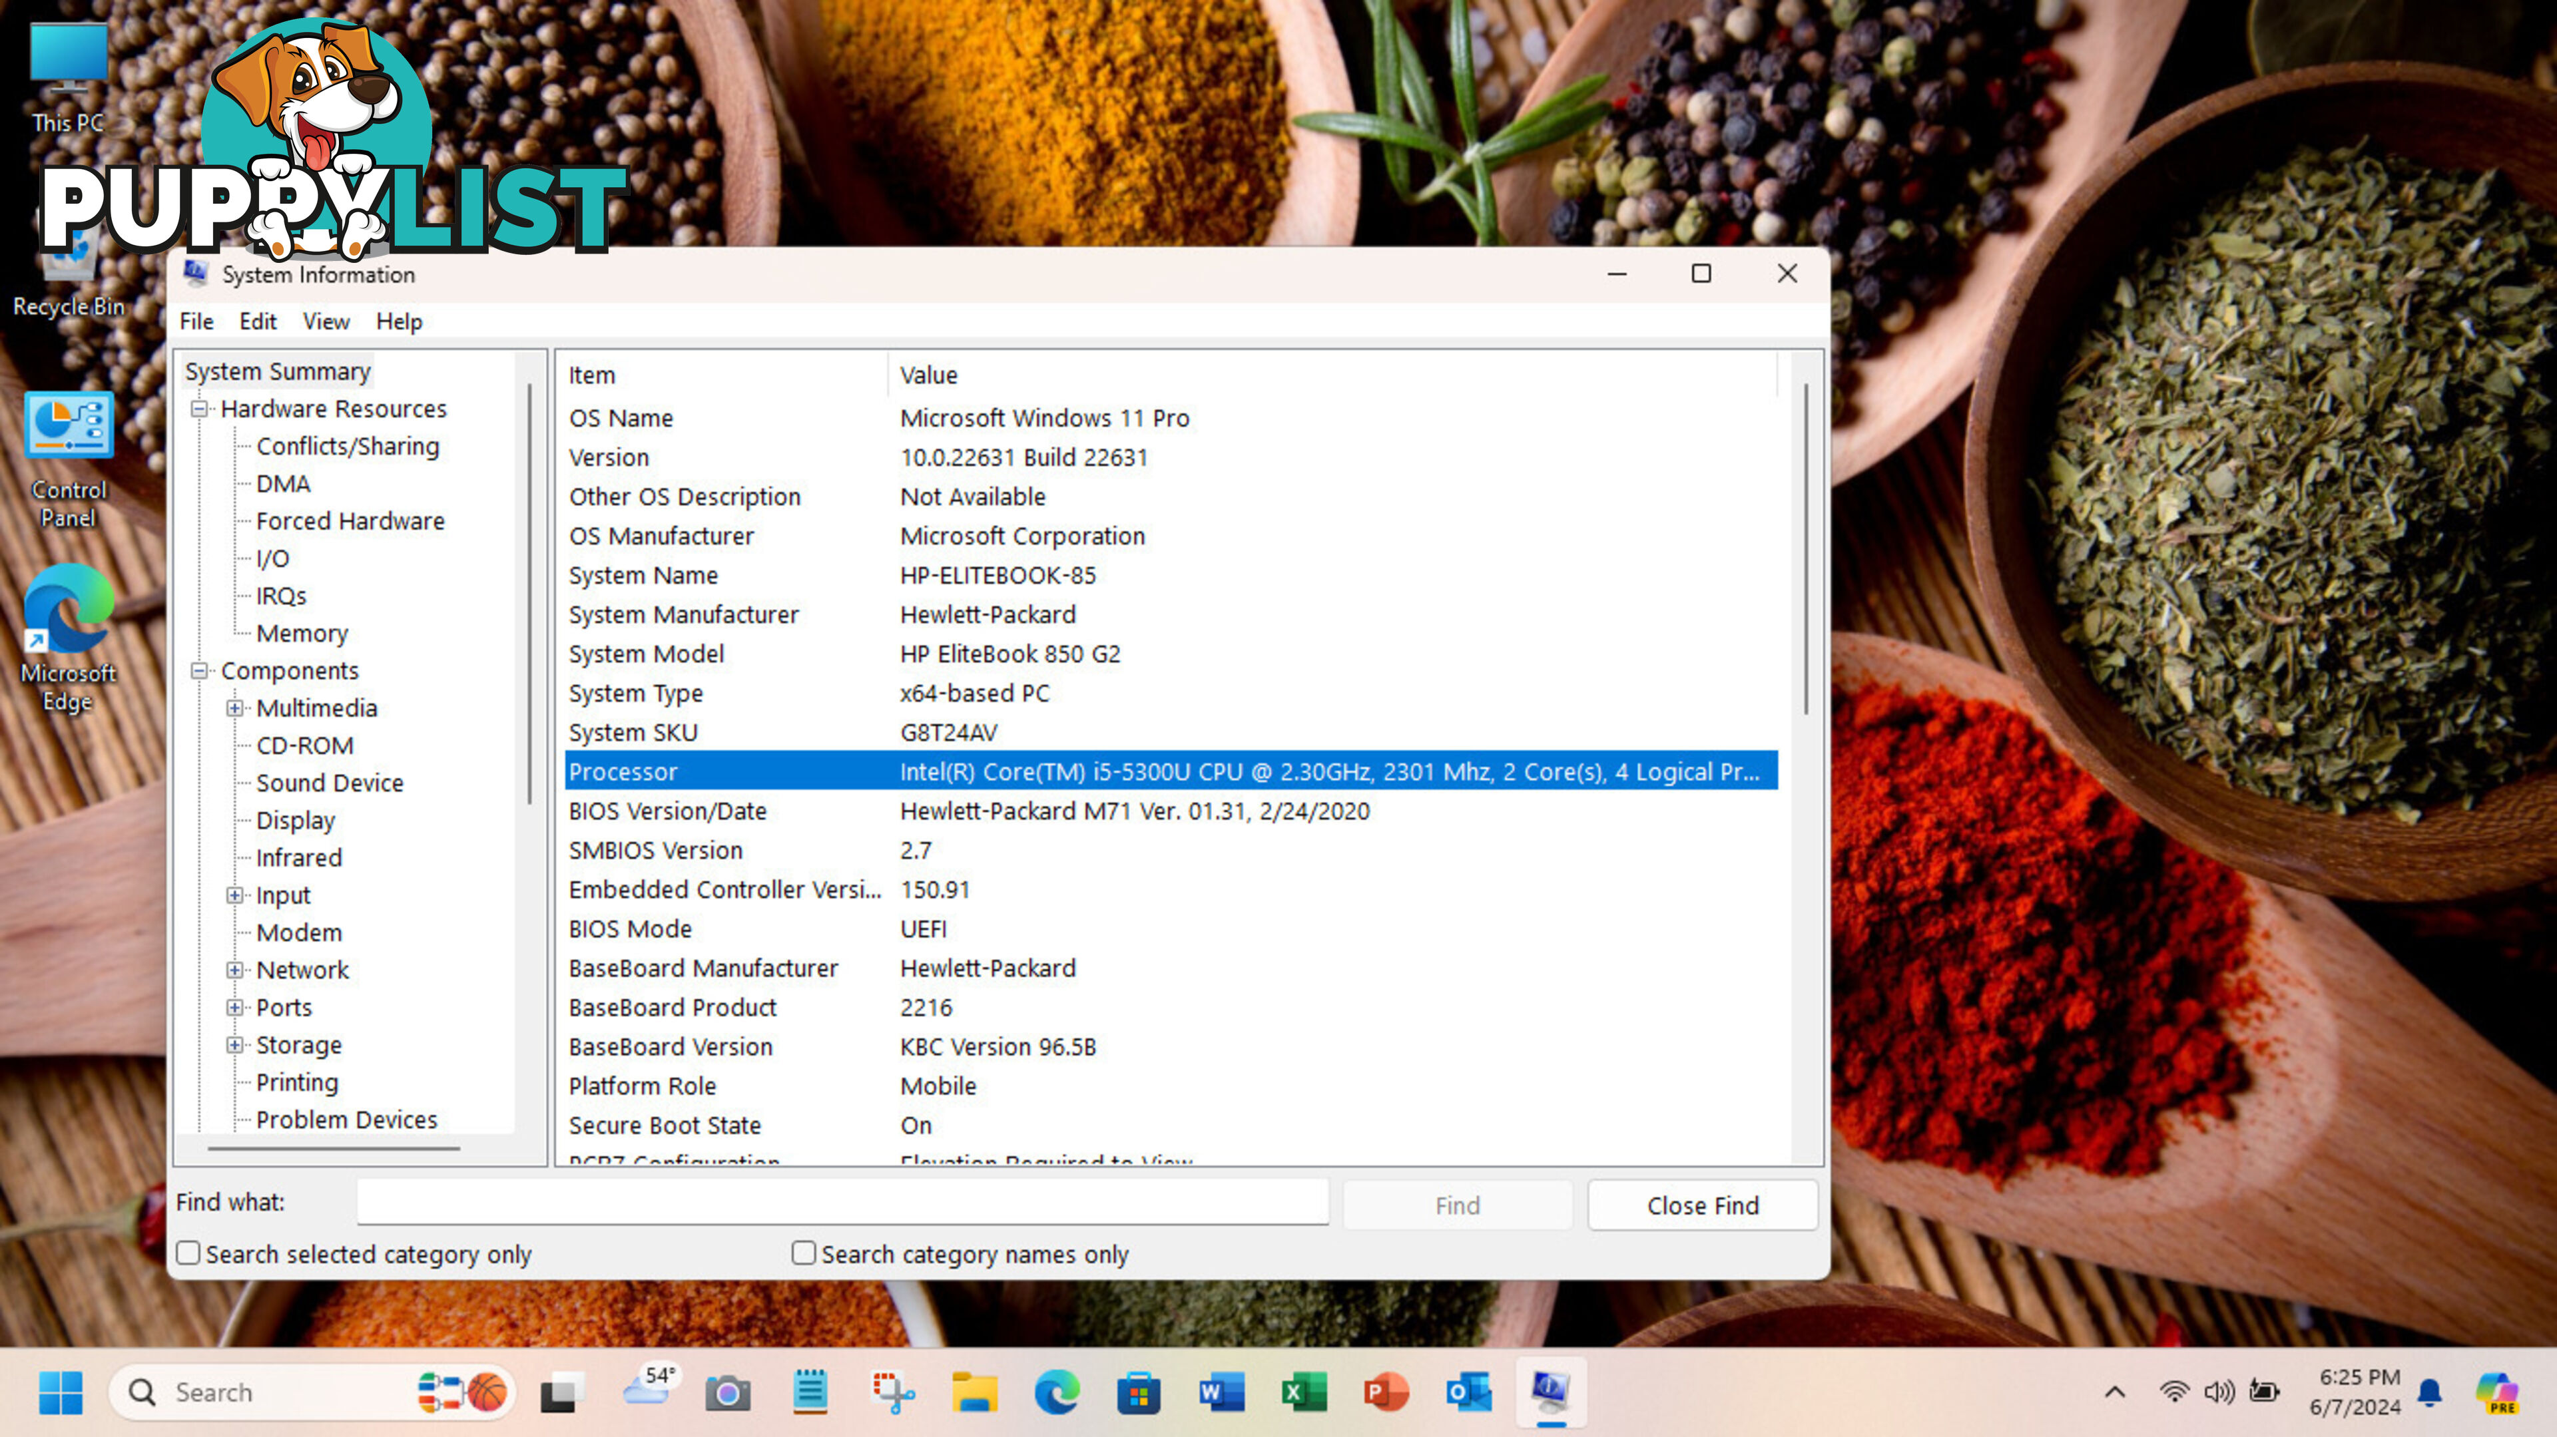Open the View menu

coord(326,321)
